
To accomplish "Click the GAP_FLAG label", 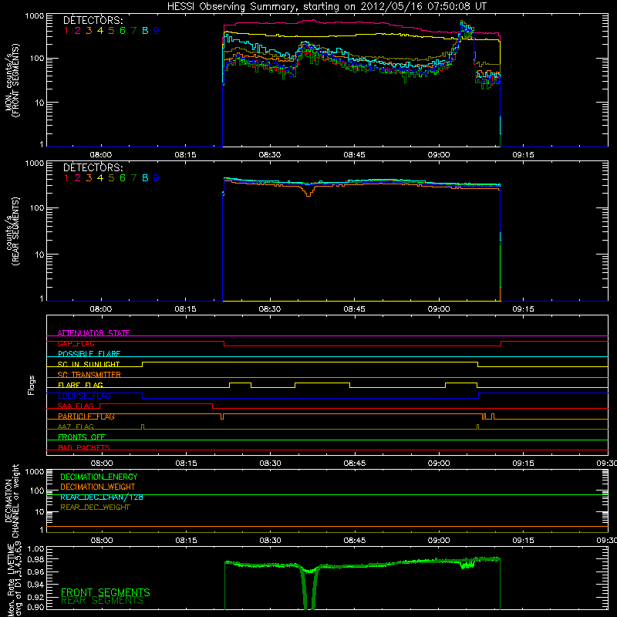I will point(76,343).
